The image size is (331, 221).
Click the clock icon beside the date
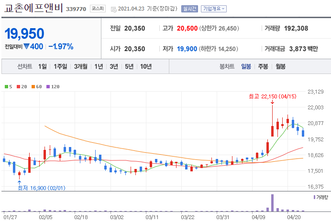point(113,9)
